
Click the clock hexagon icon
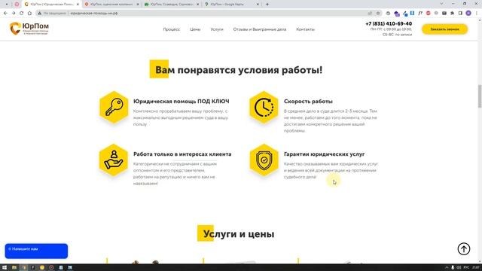point(264,107)
